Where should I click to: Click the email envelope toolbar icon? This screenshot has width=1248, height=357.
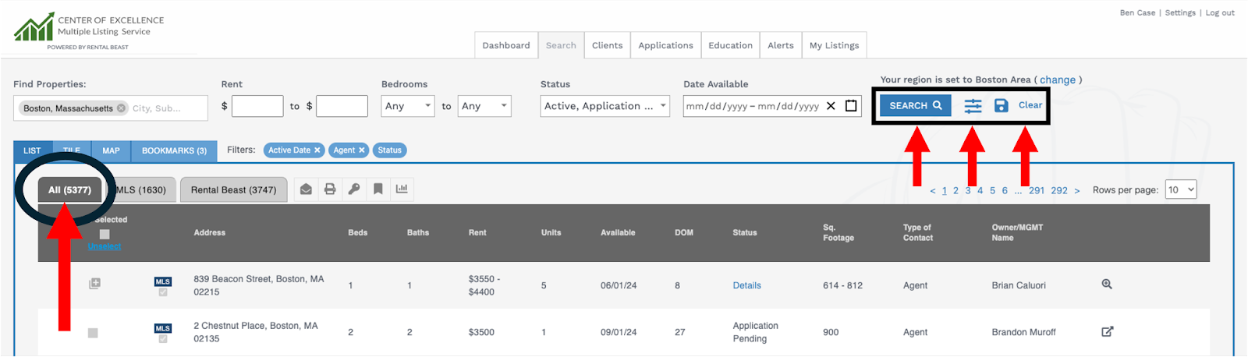306,189
